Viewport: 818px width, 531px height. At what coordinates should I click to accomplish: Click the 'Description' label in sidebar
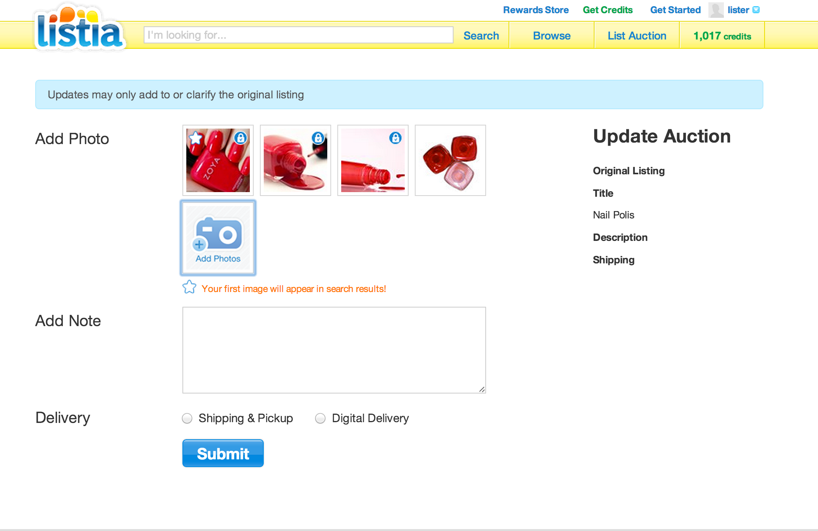click(620, 237)
